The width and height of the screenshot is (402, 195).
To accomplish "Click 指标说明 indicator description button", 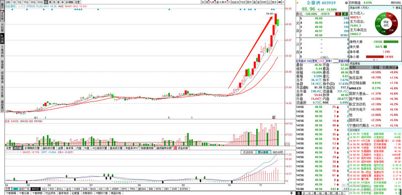I will [277, 152].
